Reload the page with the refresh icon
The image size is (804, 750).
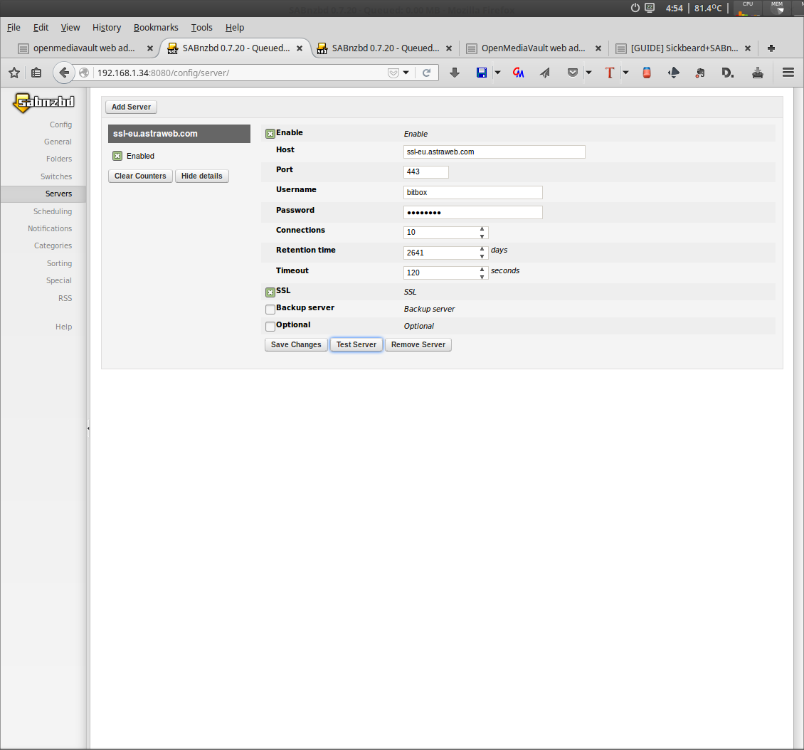(x=426, y=73)
